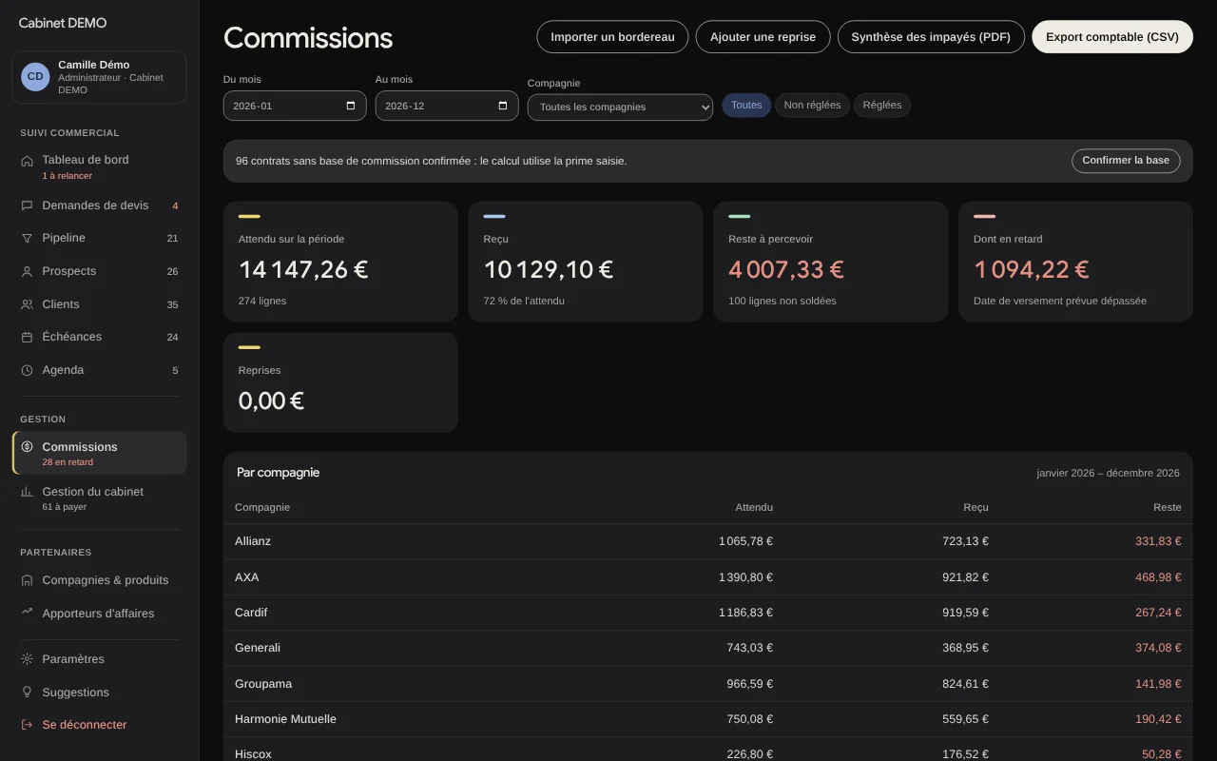1217x761 pixels.
Task: Open the Pipeline menu item
Action: tap(99, 238)
